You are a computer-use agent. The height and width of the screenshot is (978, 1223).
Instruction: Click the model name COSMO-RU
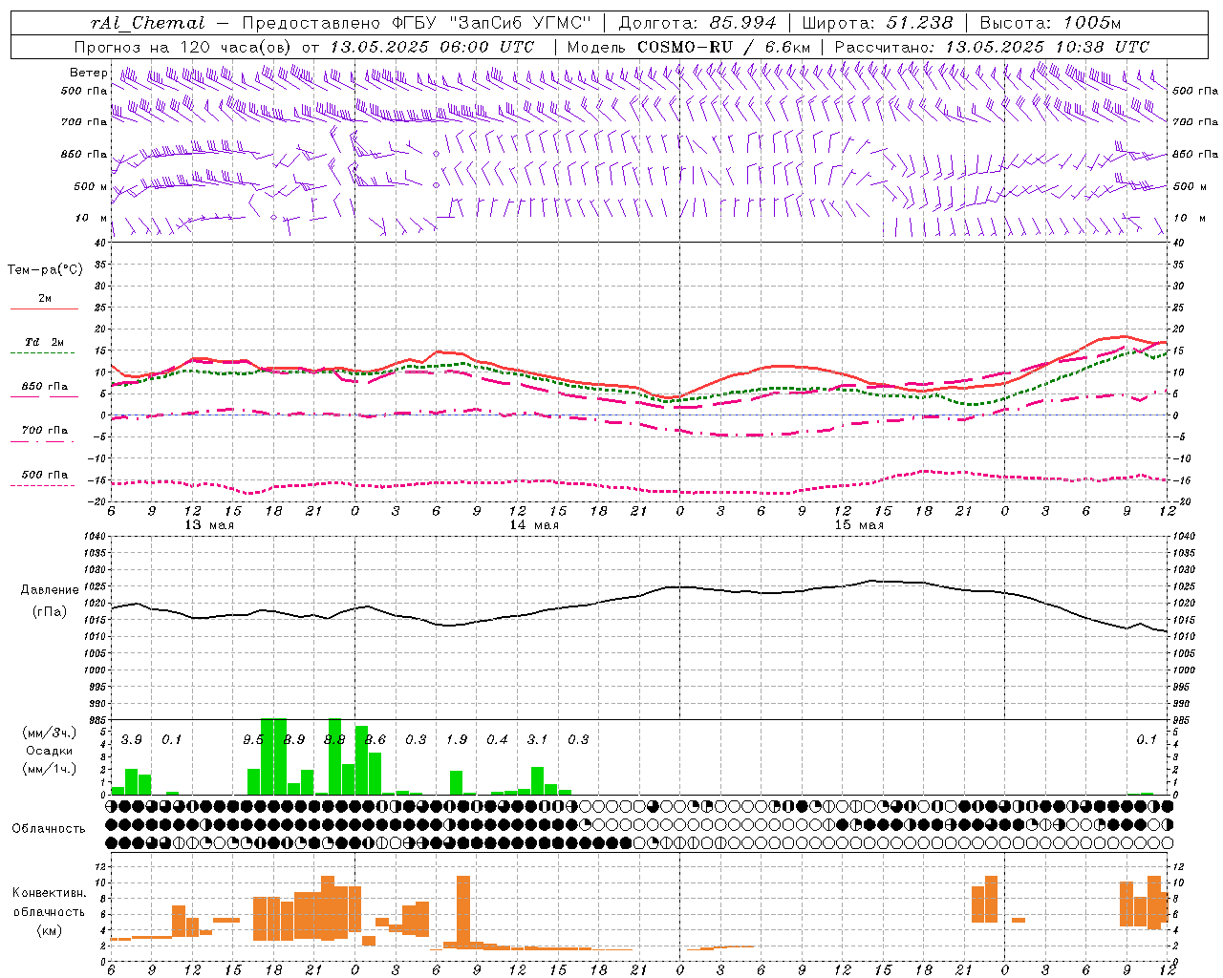[685, 47]
